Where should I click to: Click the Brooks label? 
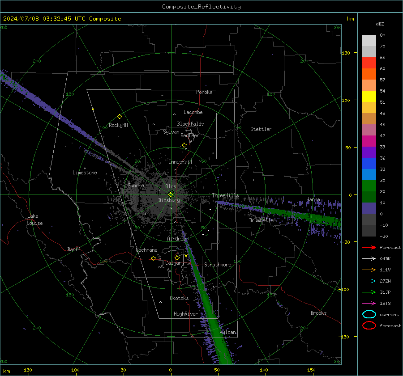click(x=318, y=313)
